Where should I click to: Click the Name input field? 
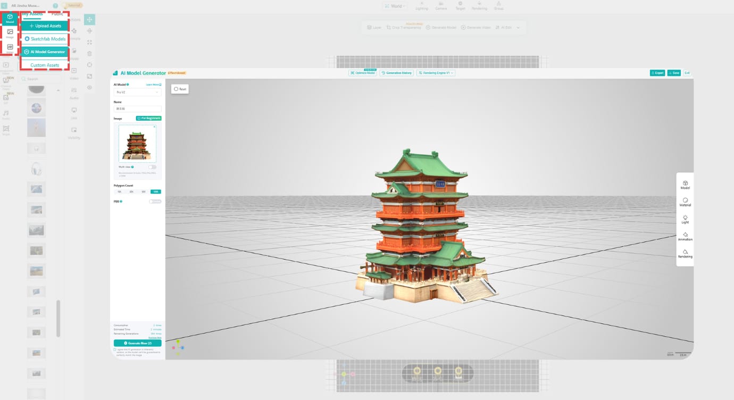137,109
